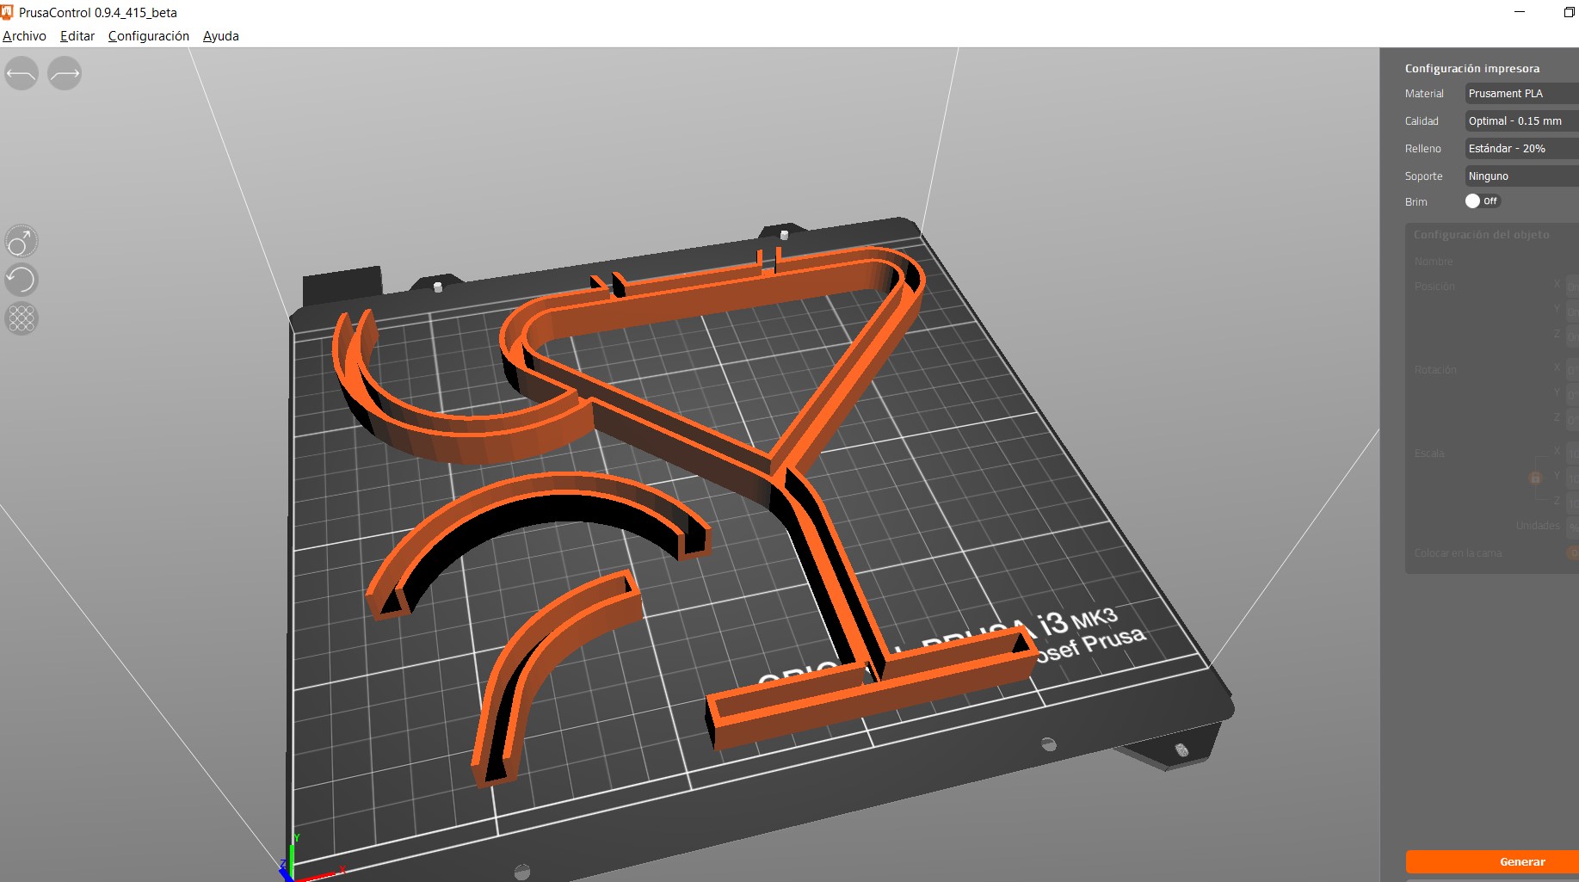This screenshot has width=1579, height=882.
Task: Click the multiply/arrange grid icon
Action: click(22, 318)
